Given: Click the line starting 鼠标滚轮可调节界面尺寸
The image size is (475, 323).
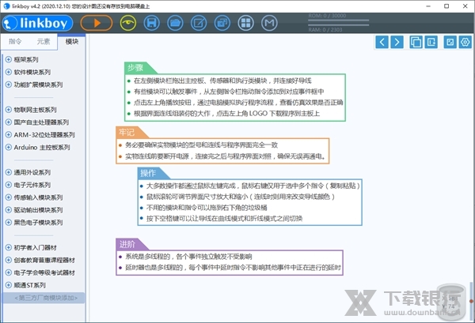Looking at the screenshot, I should click(241, 197).
